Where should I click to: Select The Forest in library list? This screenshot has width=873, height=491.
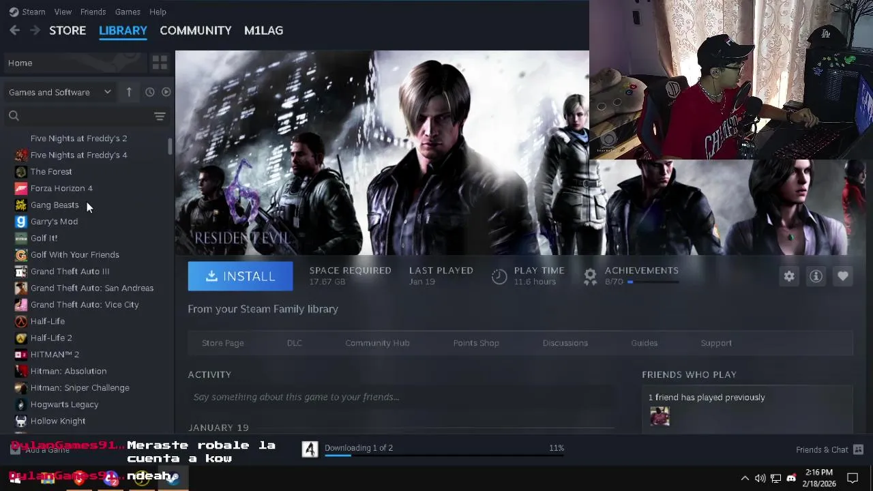(x=51, y=172)
